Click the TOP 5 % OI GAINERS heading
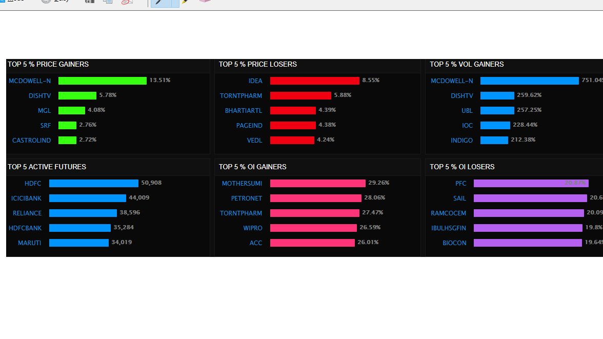Image resolution: width=603 pixels, height=339 pixels. (252, 167)
